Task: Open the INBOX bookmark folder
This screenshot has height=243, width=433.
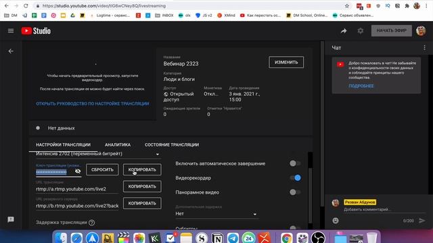Action: [164, 16]
